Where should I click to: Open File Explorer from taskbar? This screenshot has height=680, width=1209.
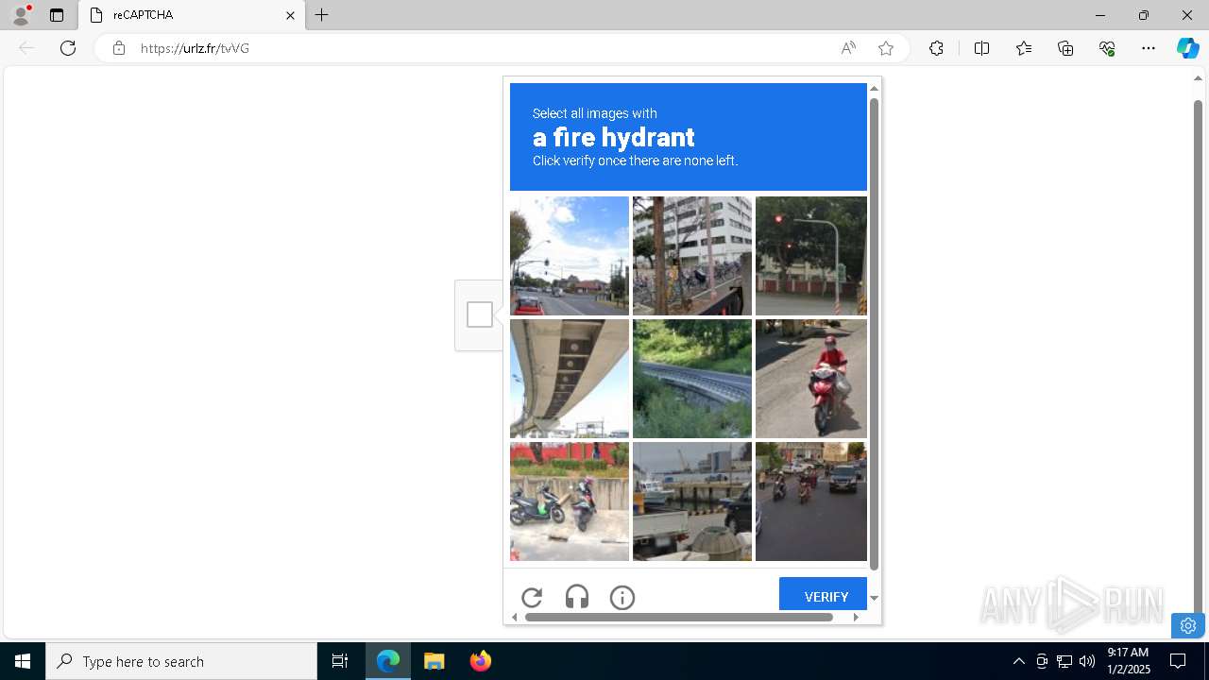coord(434,661)
